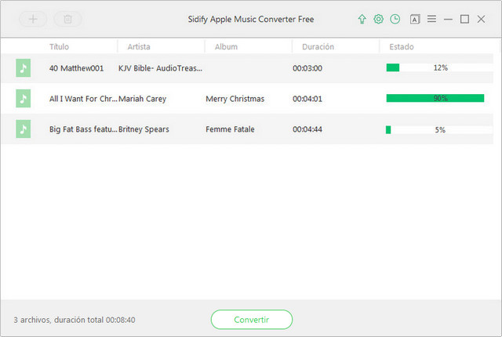
Task: Click the add files plus button
Action: [33, 19]
